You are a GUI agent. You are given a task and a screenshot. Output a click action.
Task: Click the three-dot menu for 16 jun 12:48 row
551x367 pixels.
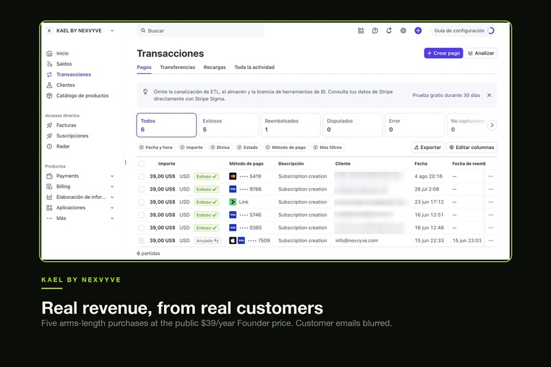[491, 228]
